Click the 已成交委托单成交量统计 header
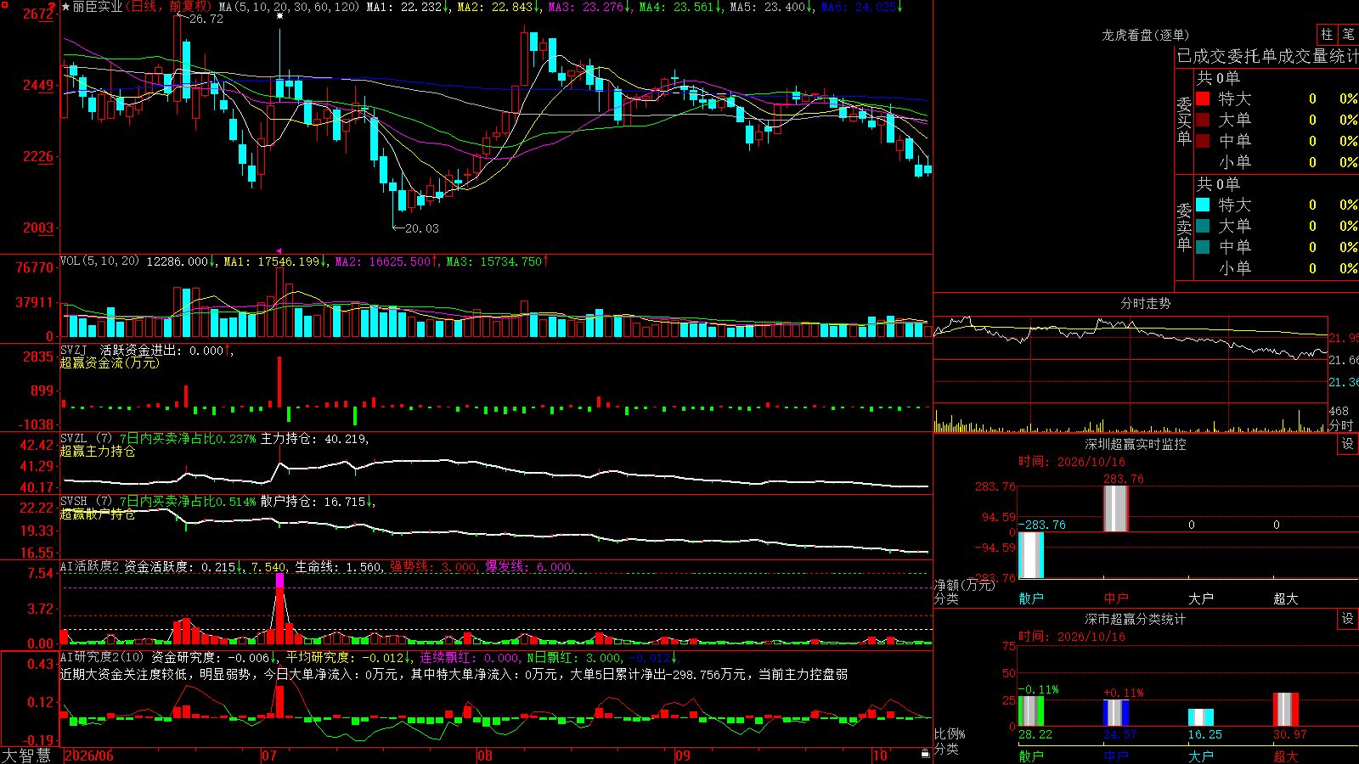The image size is (1359, 764). (x=1267, y=56)
